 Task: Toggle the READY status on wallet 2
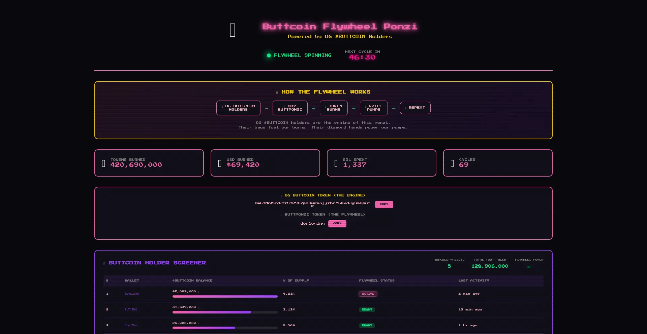[367, 309]
